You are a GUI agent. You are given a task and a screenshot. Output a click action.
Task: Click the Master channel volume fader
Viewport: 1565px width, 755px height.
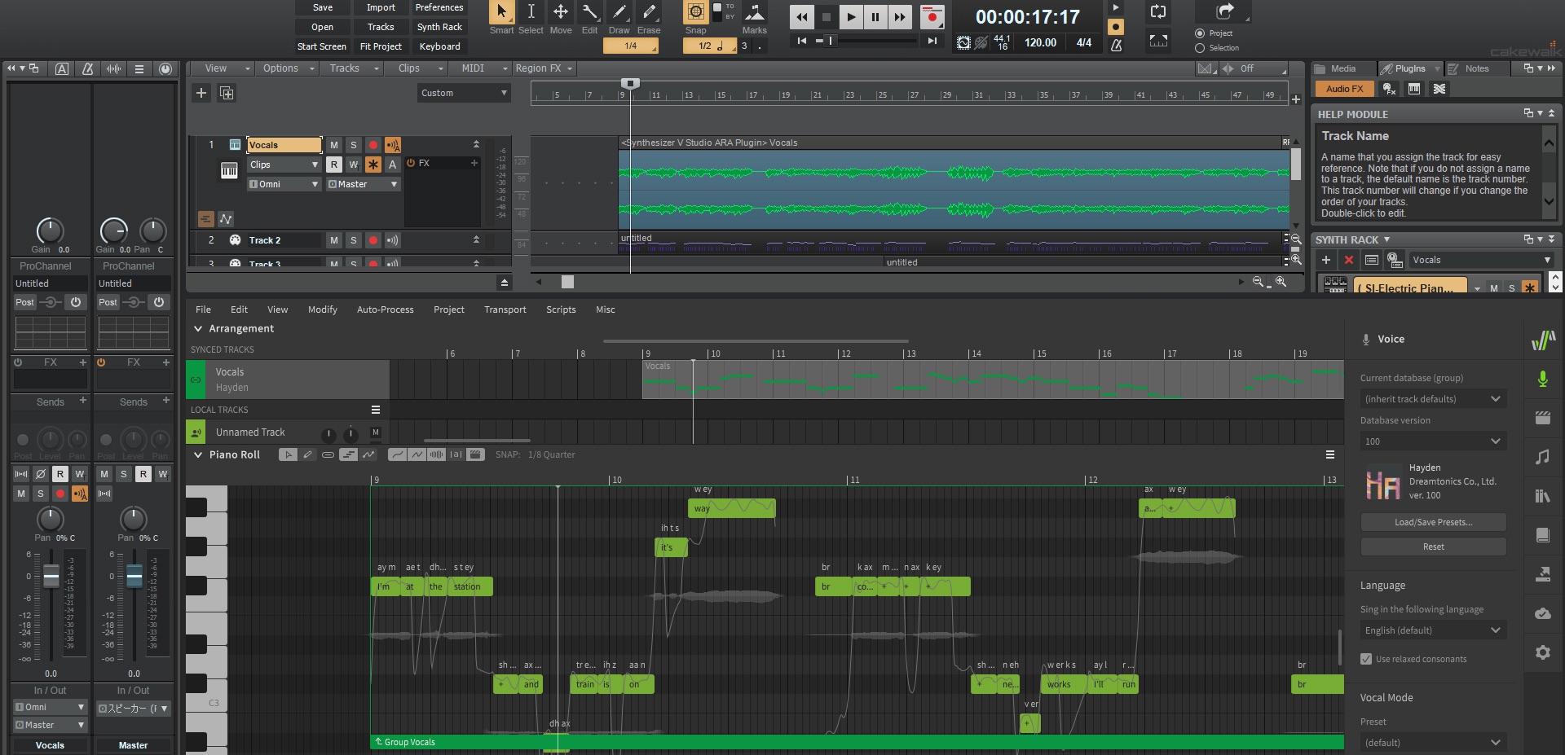coord(134,576)
